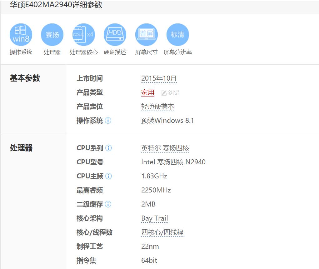Click the info icon next to CPU系列

pos(109,148)
